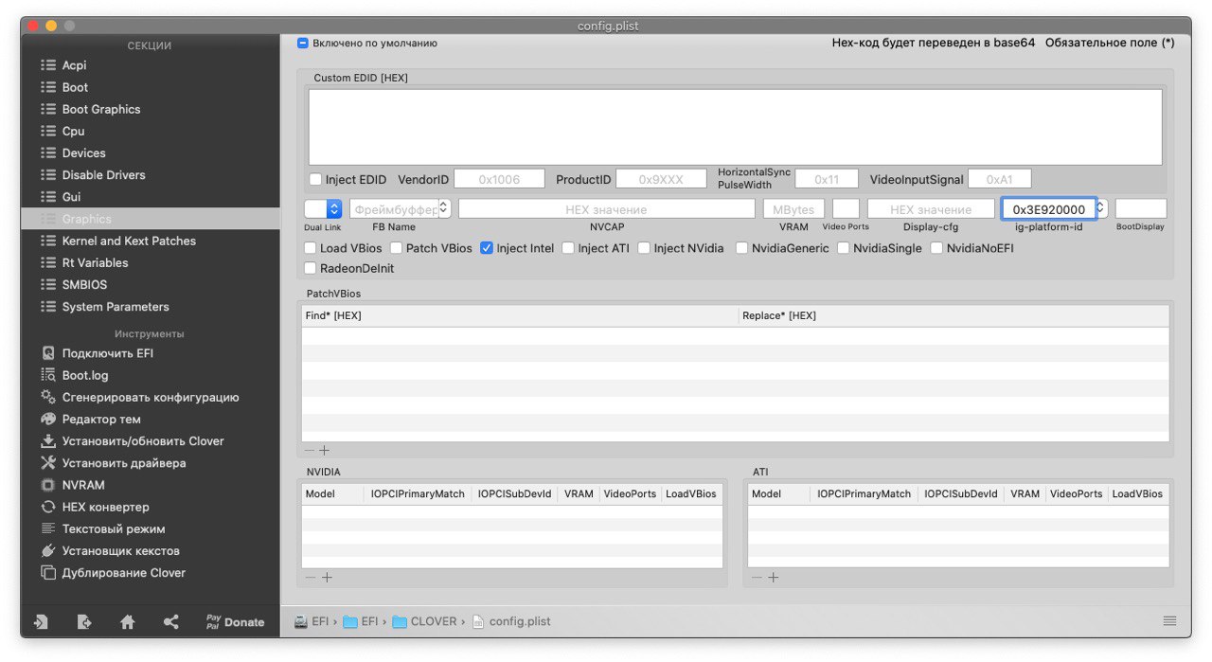This screenshot has width=1212, height=662.
Task: Open the Boot section
Action: [x=75, y=87]
